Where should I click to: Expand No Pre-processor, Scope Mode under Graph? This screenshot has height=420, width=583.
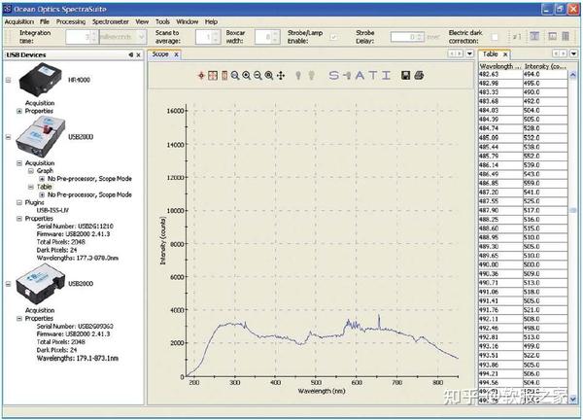42,179
